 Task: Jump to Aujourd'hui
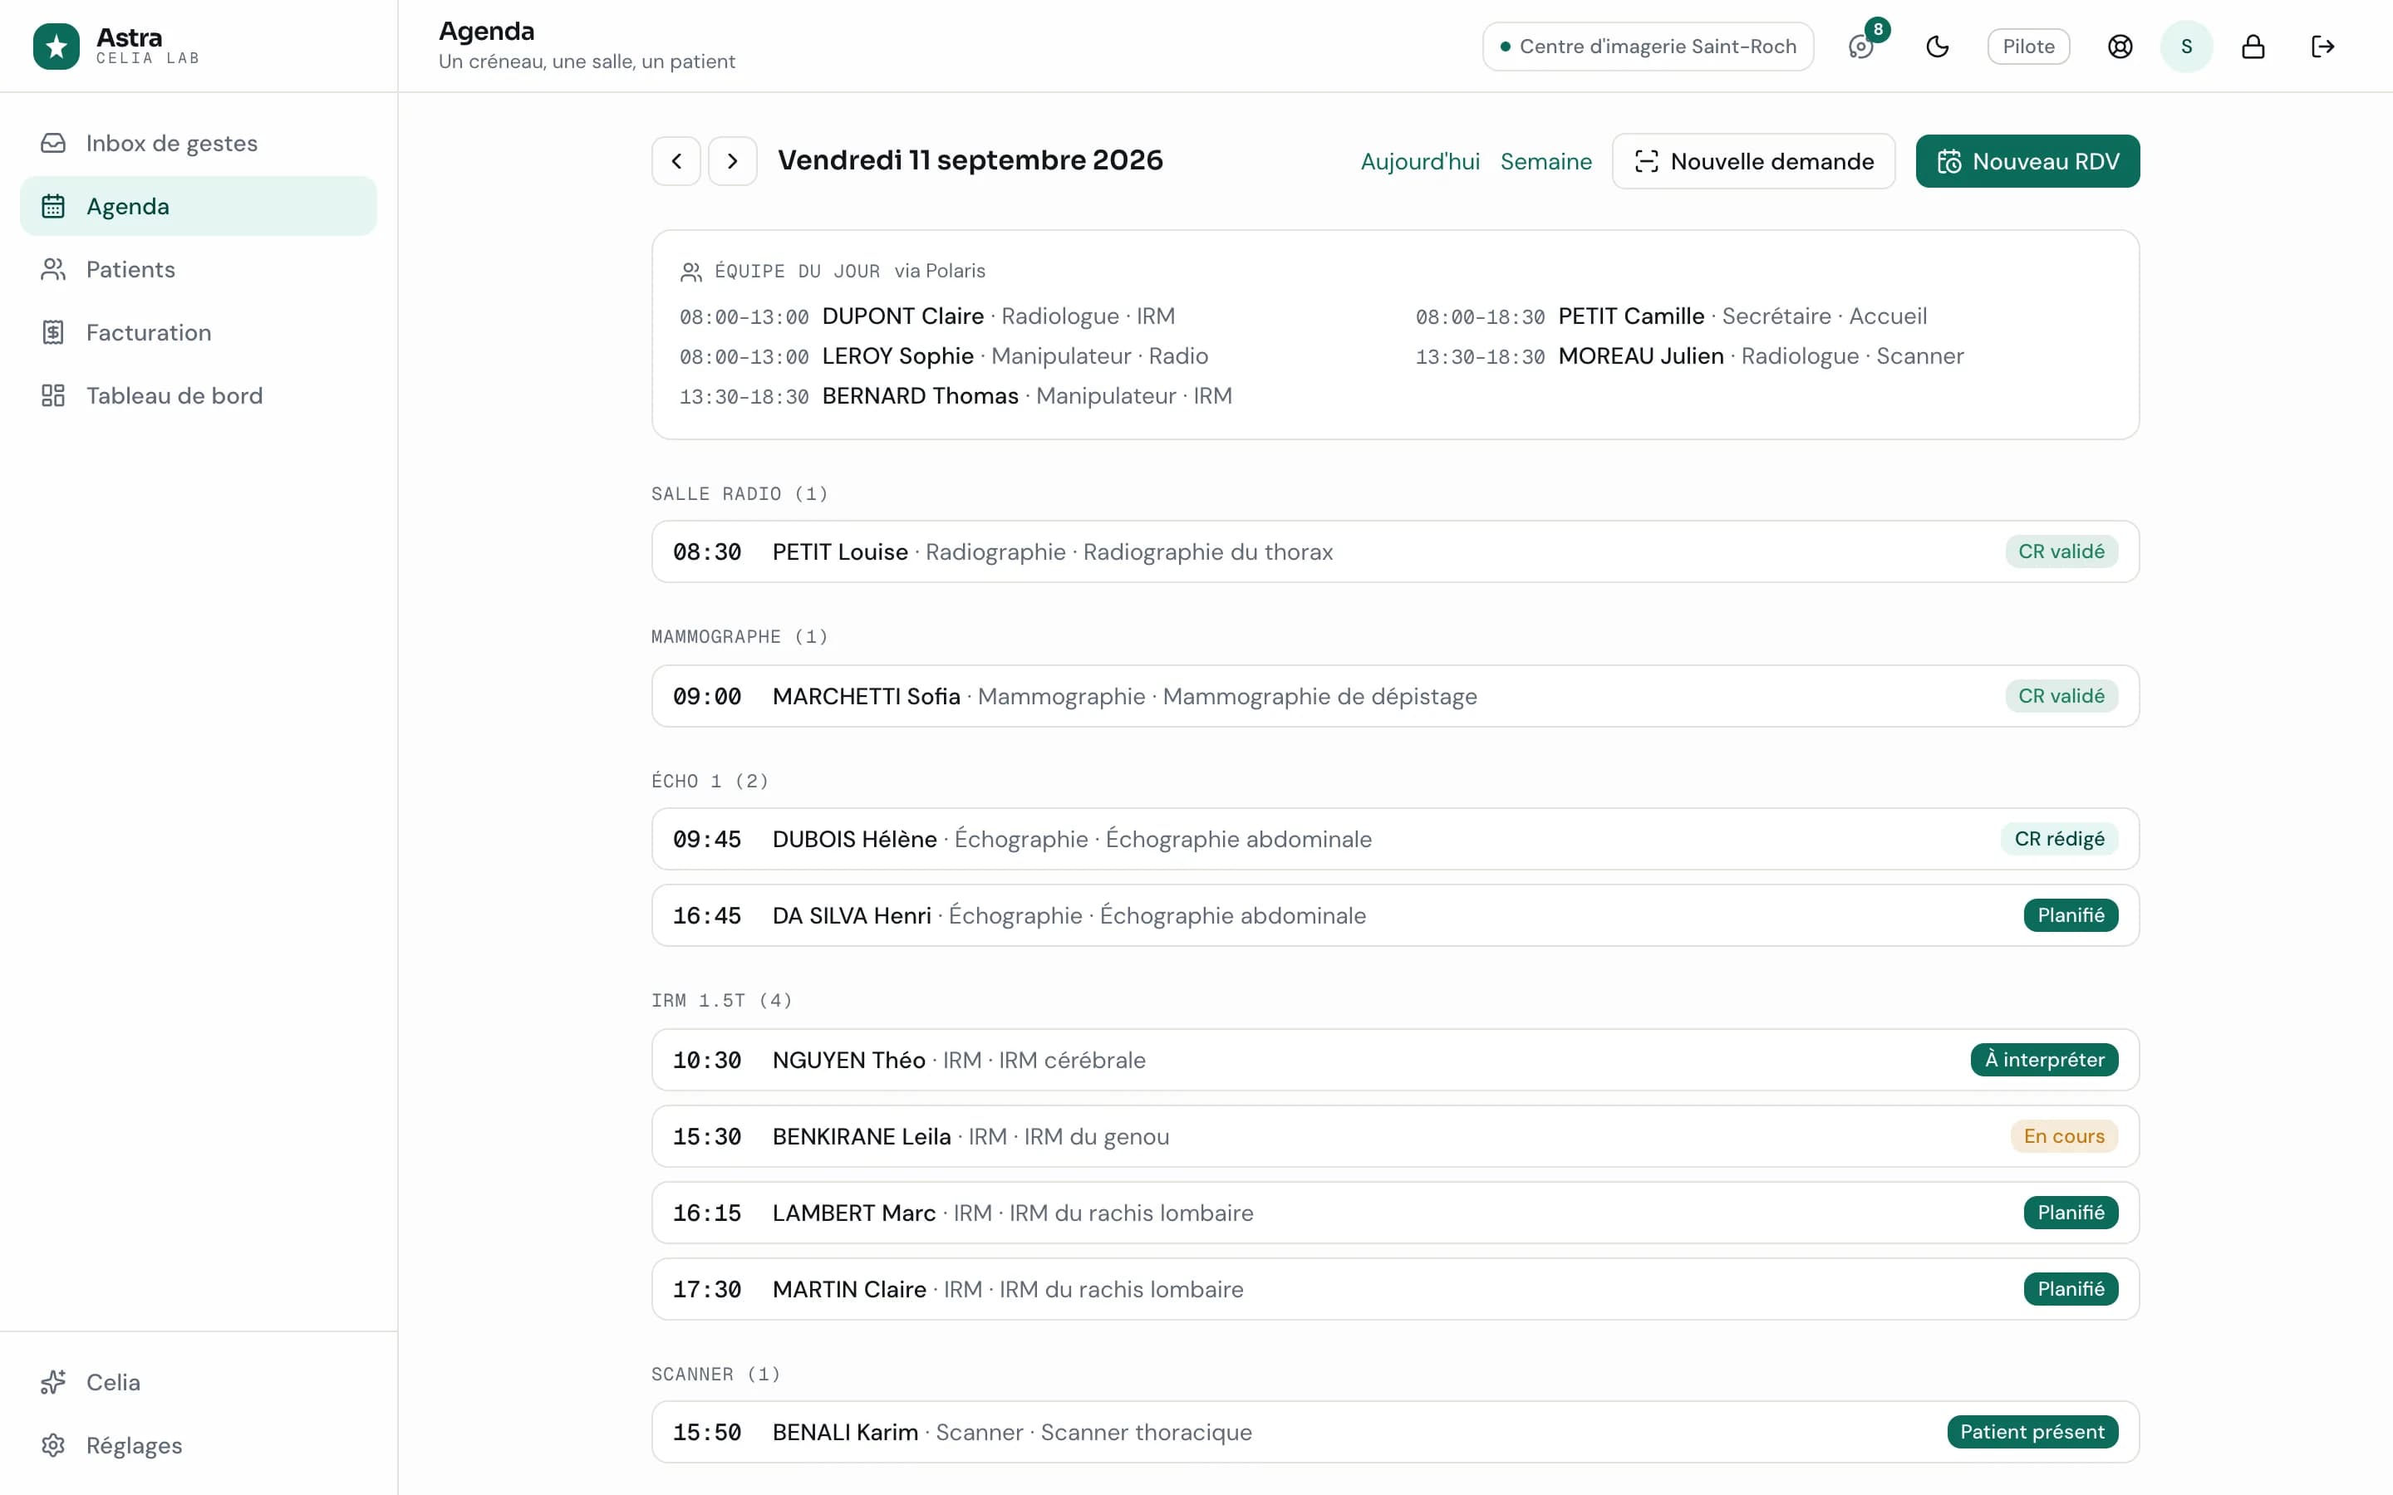[x=1420, y=161]
